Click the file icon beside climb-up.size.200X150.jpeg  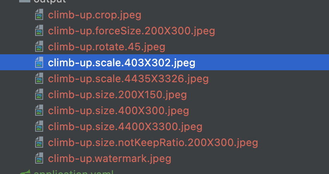[39, 95]
